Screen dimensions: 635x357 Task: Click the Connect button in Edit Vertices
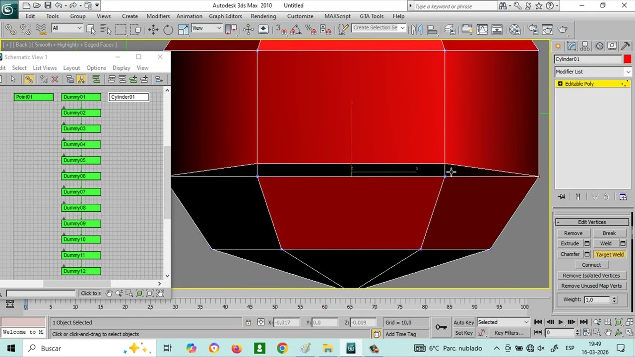click(x=591, y=265)
